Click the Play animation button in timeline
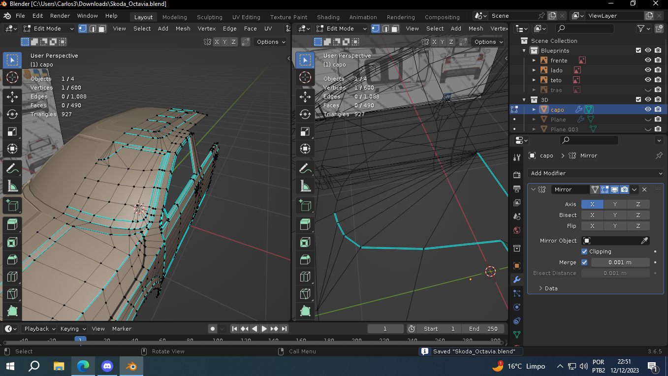This screenshot has width=668, height=376. pos(264,329)
